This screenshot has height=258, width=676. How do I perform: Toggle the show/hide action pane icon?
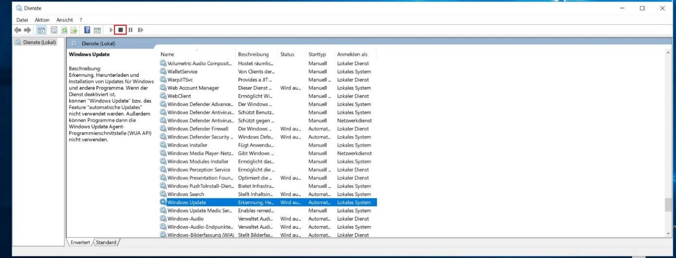pyautogui.click(x=97, y=30)
